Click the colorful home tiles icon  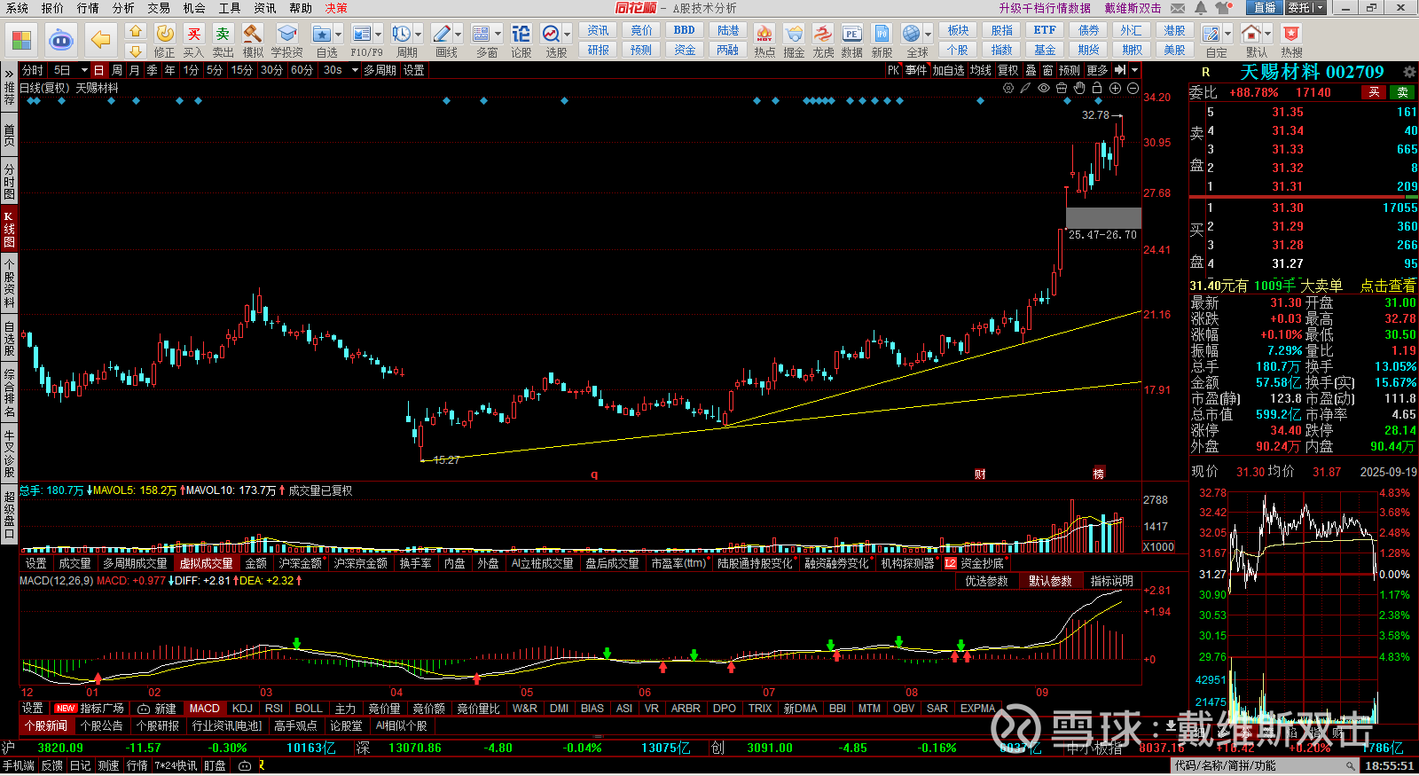coord(21,40)
